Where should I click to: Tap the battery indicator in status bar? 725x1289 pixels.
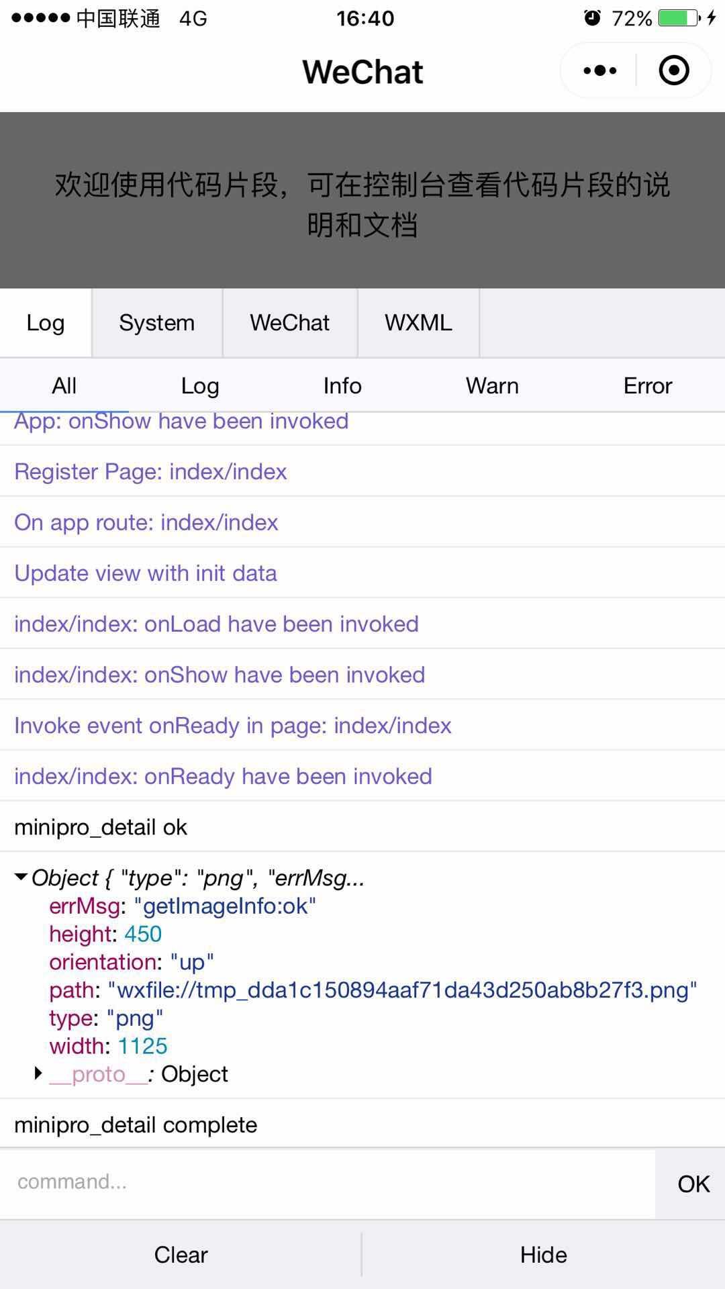(x=679, y=18)
